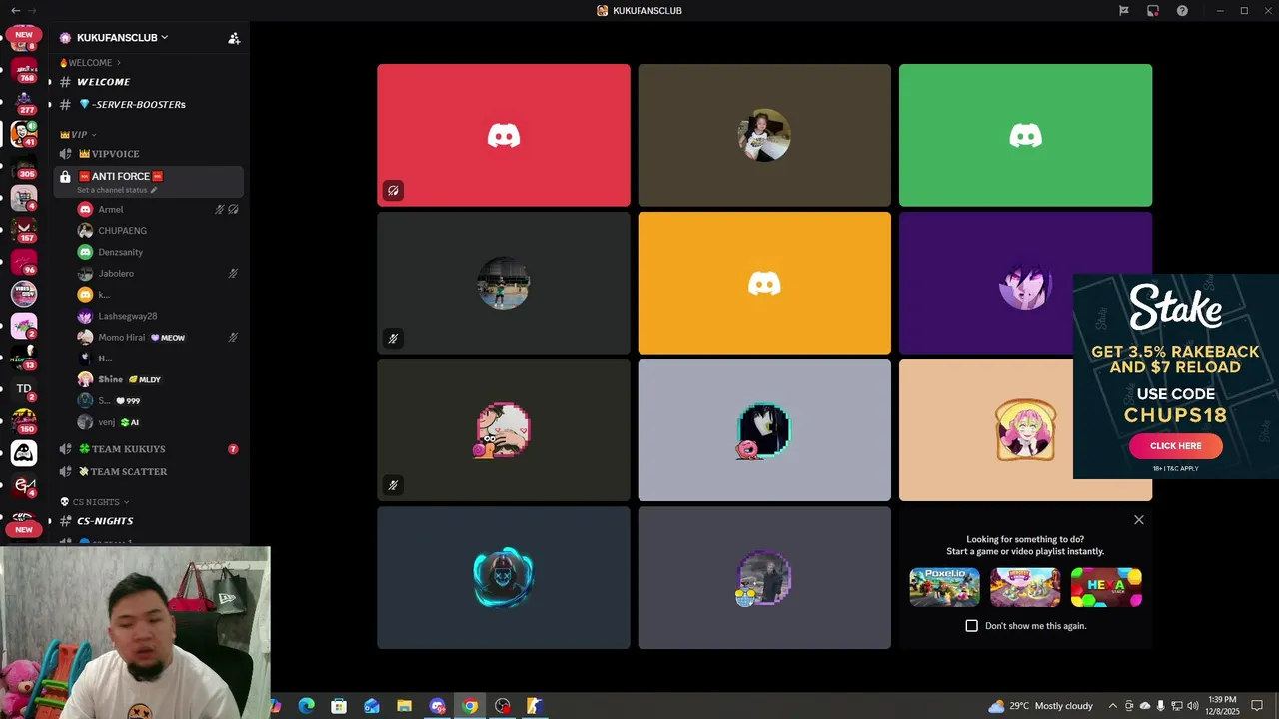Click the top NEW mentions pill

[x=24, y=35]
